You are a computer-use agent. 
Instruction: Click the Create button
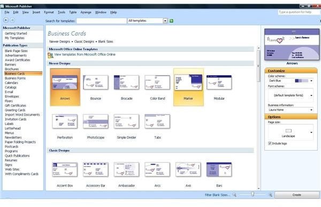click(x=297, y=195)
